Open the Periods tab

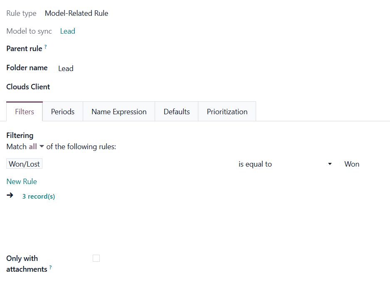[x=63, y=112]
